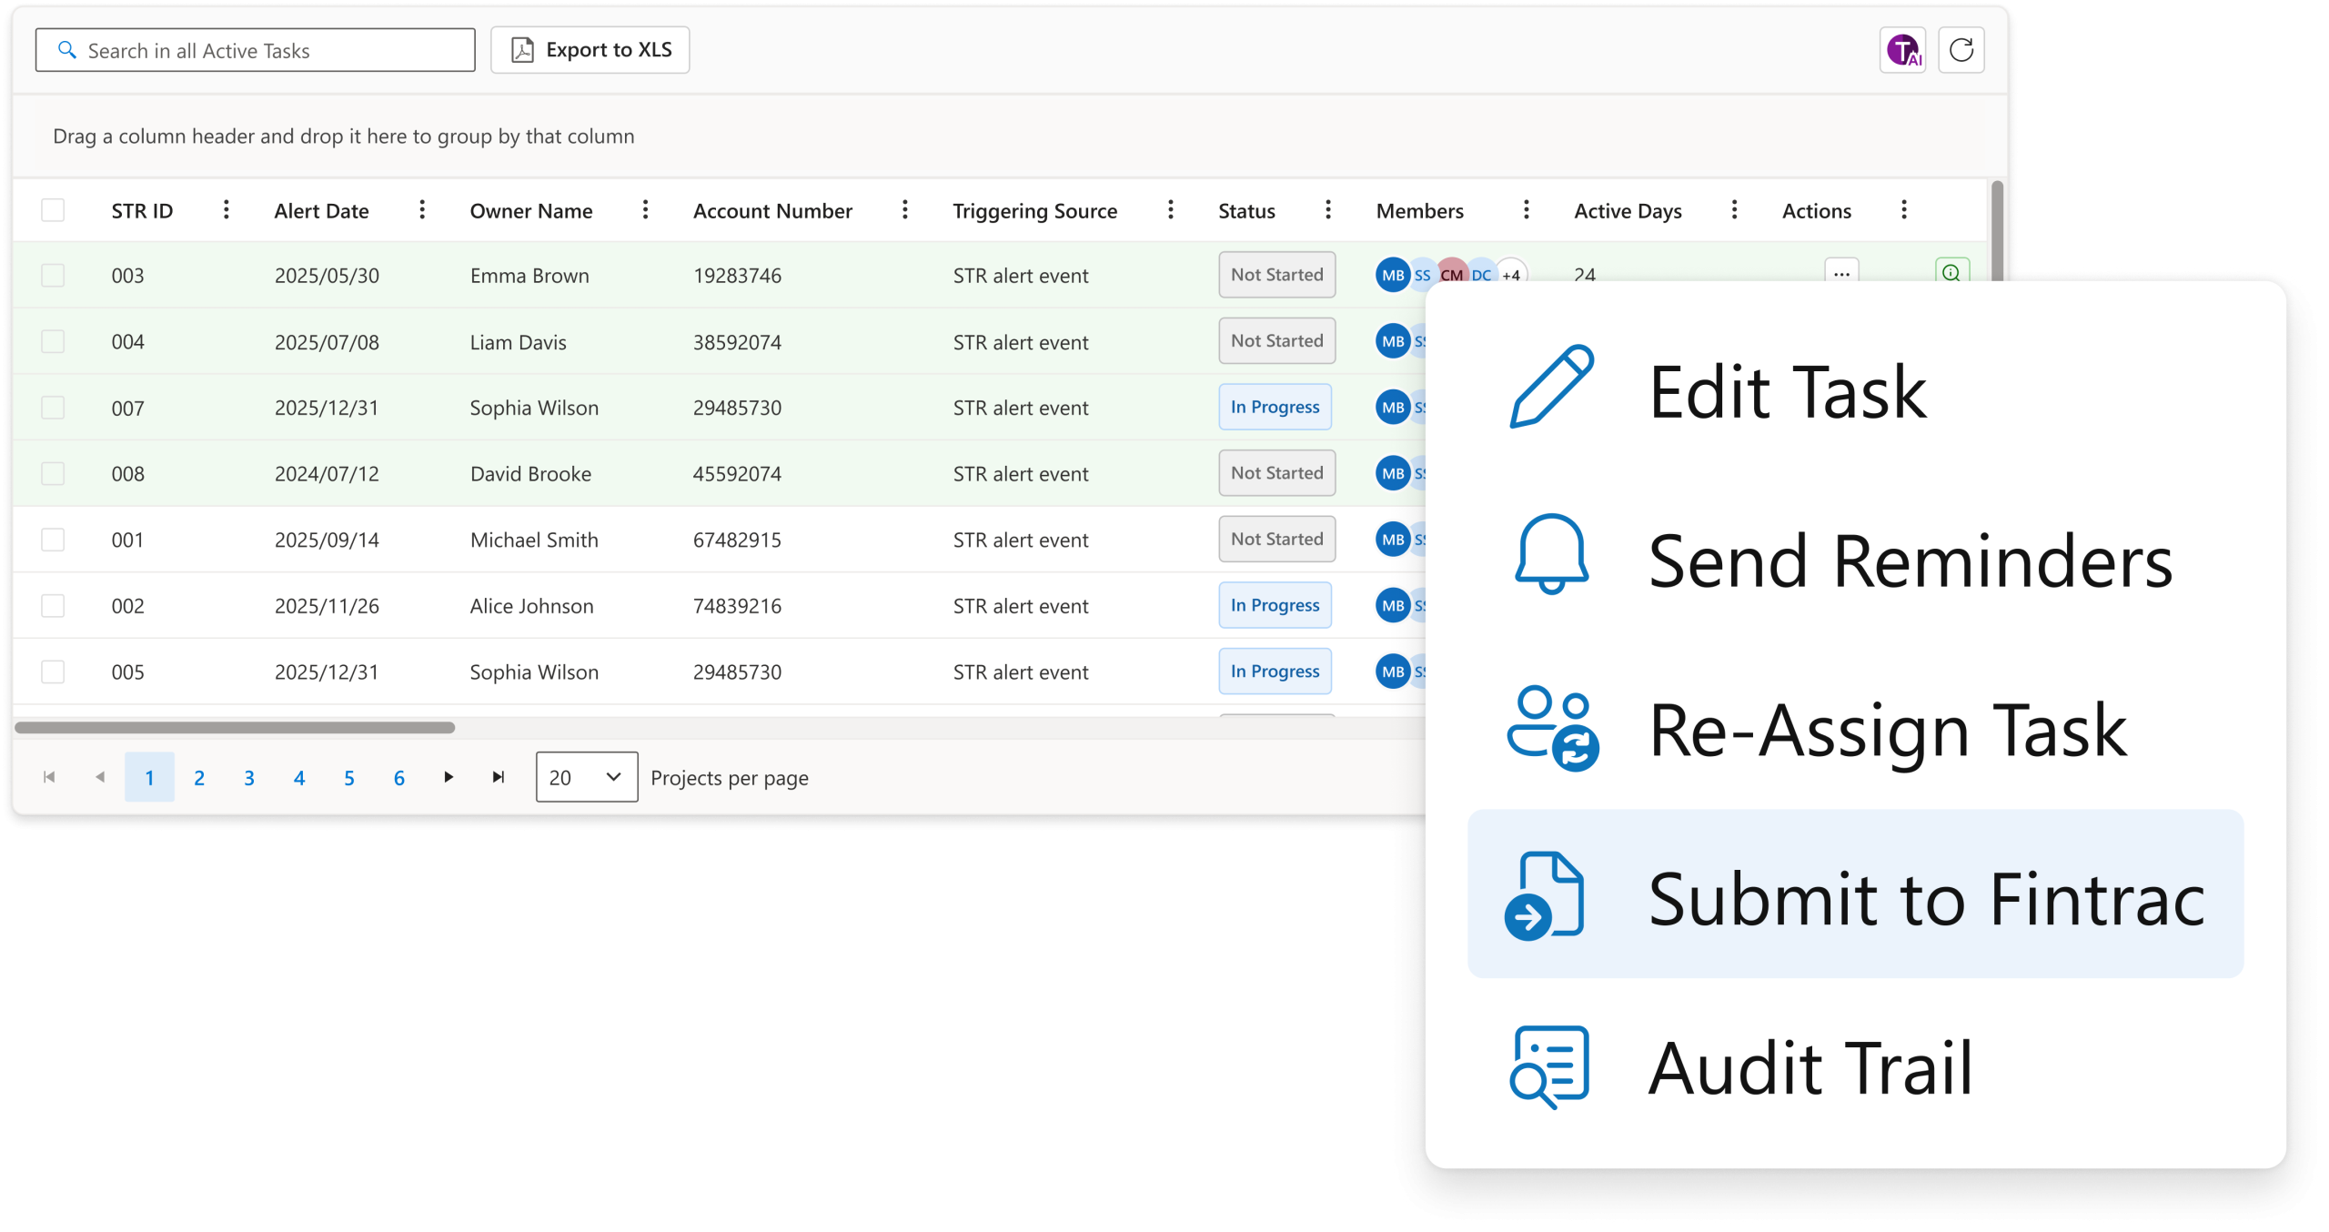
Task: Go to the last page using the pagination icon
Action: (x=498, y=777)
